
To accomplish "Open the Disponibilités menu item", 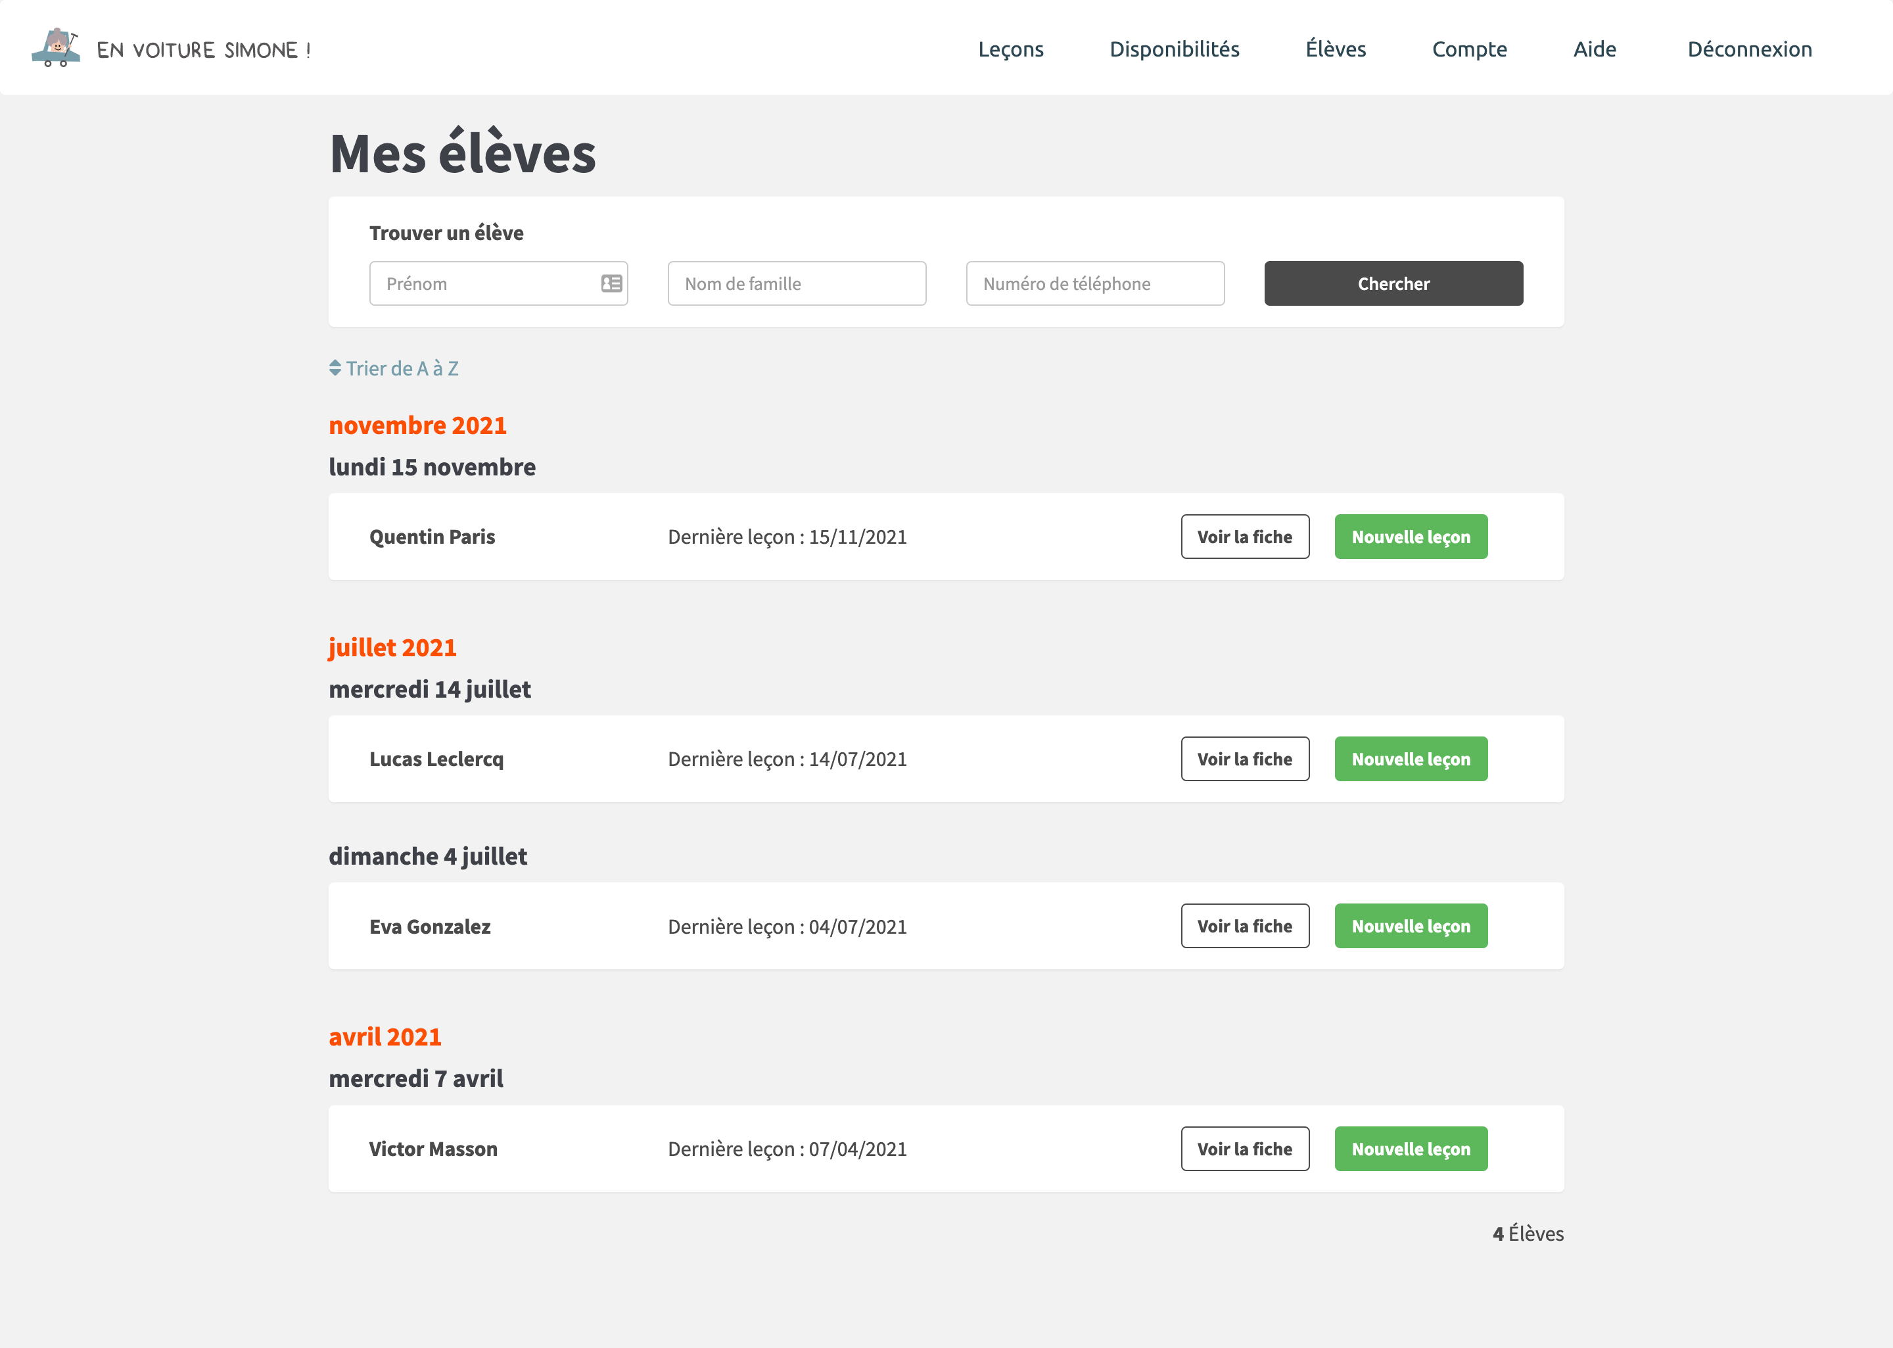I will pyautogui.click(x=1175, y=49).
